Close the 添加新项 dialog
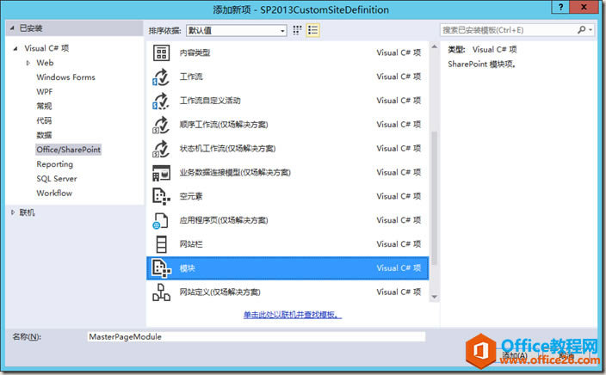The width and height of the screenshot is (606, 375). coord(584,7)
